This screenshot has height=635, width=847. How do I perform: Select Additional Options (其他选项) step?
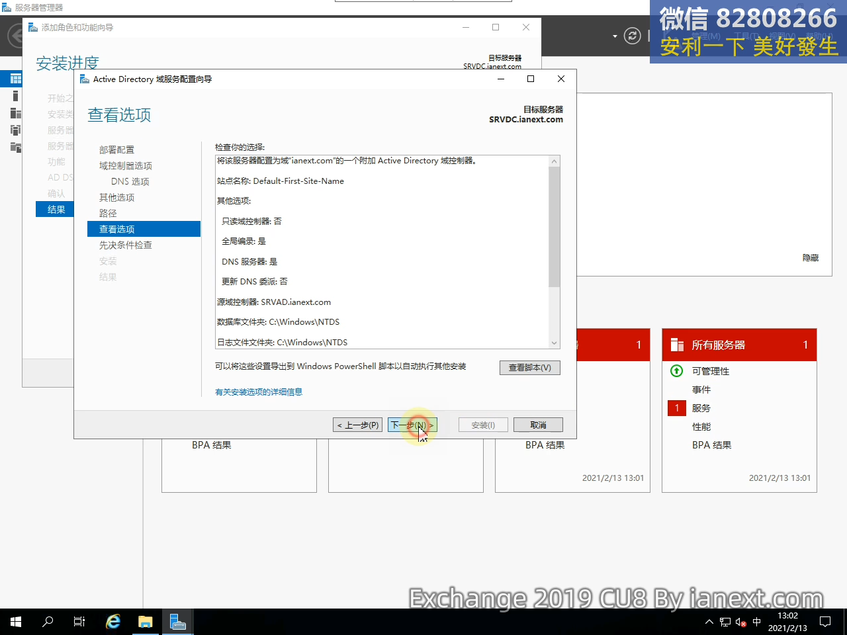pos(116,198)
